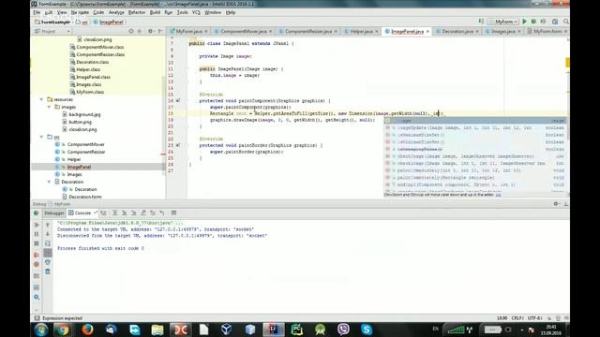
Task: Click yellow warning marker in editor error stripe
Action: (x=567, y=62)
